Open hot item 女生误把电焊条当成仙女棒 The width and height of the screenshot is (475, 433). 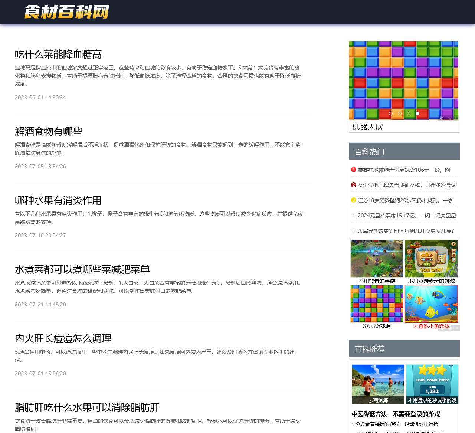coord(407,185)
